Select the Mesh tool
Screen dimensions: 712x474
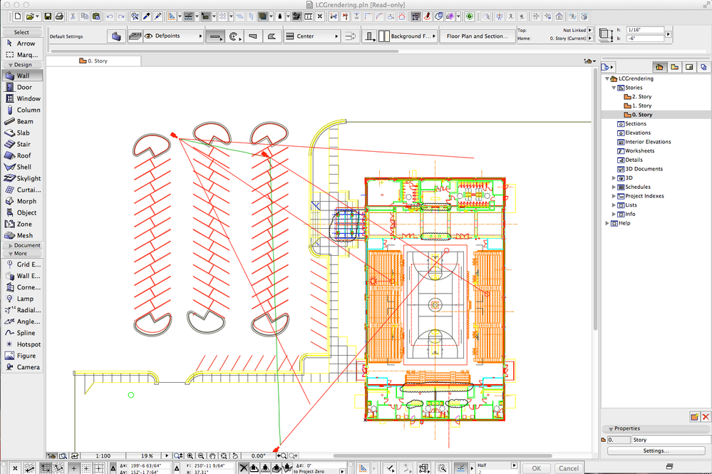(x=23, y=235)
